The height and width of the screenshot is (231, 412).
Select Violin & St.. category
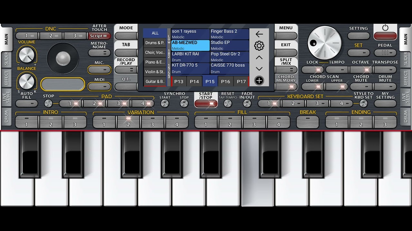(x=155, y=72)
